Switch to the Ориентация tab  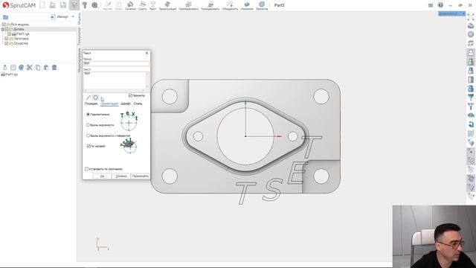pyautogui.click(x=109, y=103)
